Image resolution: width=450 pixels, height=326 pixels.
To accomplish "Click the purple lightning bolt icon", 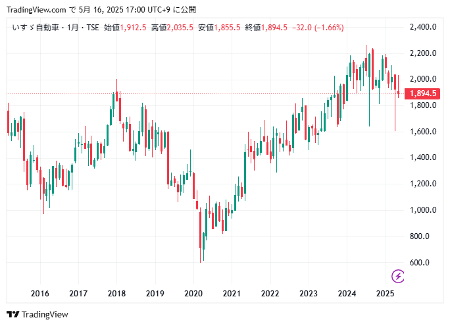I will click(398, 276).
